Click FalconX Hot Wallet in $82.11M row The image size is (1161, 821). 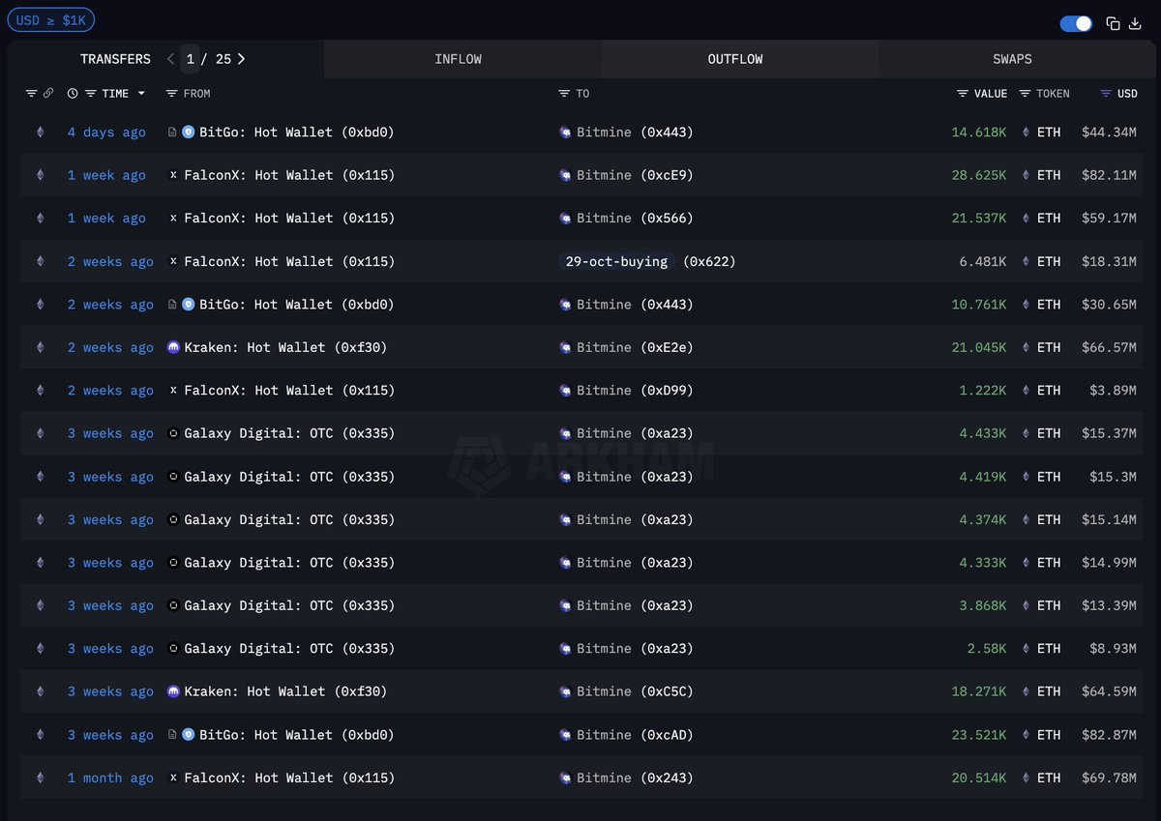pyautogui.click(x=289, y=175)
